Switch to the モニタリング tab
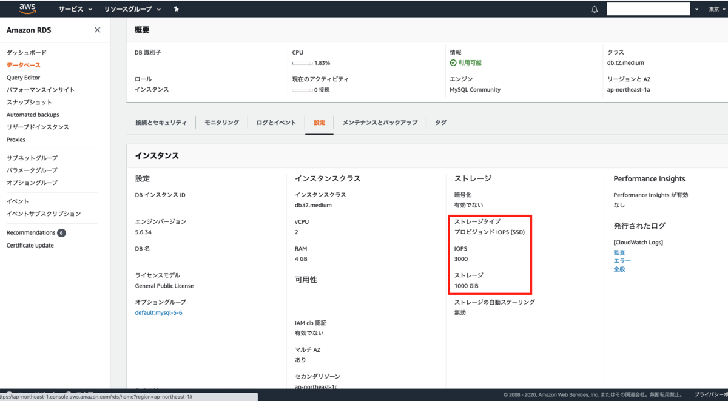Viewport: 728px width, 401px height. coord(221,123)
